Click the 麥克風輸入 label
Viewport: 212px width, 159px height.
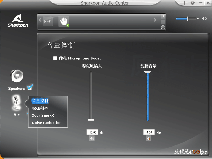92,66
